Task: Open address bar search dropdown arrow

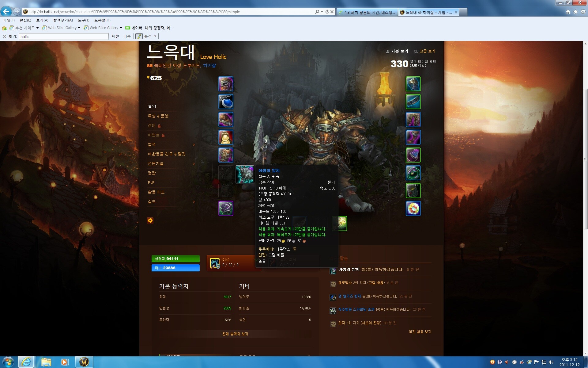Action: (x=322, y=12)
